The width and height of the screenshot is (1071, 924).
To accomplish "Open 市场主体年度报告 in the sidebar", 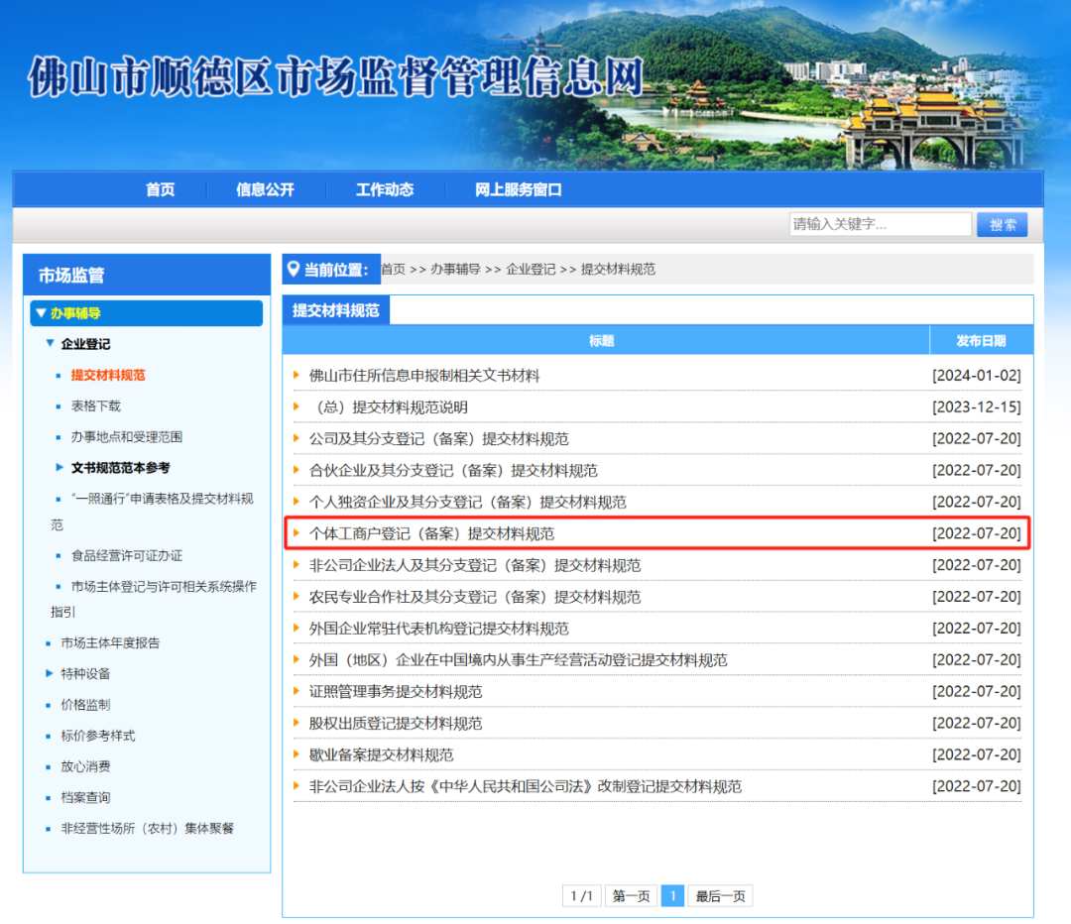I will [x=110, y=642].
